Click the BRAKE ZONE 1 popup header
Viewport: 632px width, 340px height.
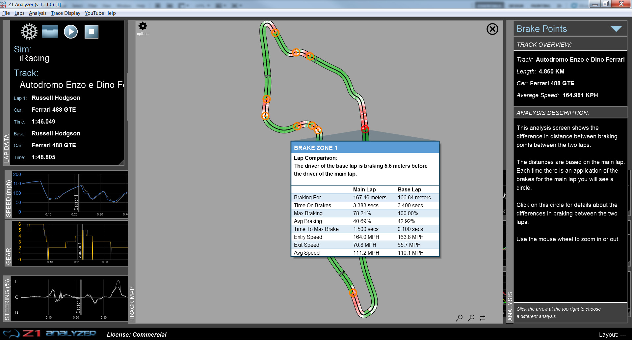click(365, 148)
